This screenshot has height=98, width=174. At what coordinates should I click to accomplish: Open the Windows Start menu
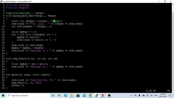click(3, 96)
